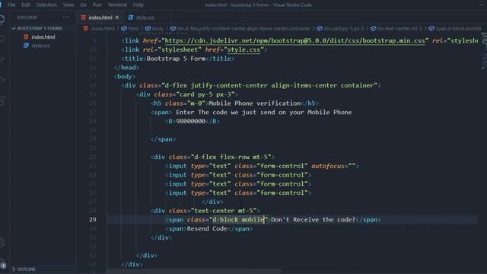487x274 pixels.
Task: Click the div.text-center.mt-5 breadcrumb
Action: (399, 28)
